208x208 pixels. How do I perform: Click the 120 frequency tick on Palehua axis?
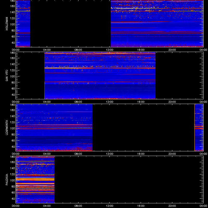[x=13, y=174]
